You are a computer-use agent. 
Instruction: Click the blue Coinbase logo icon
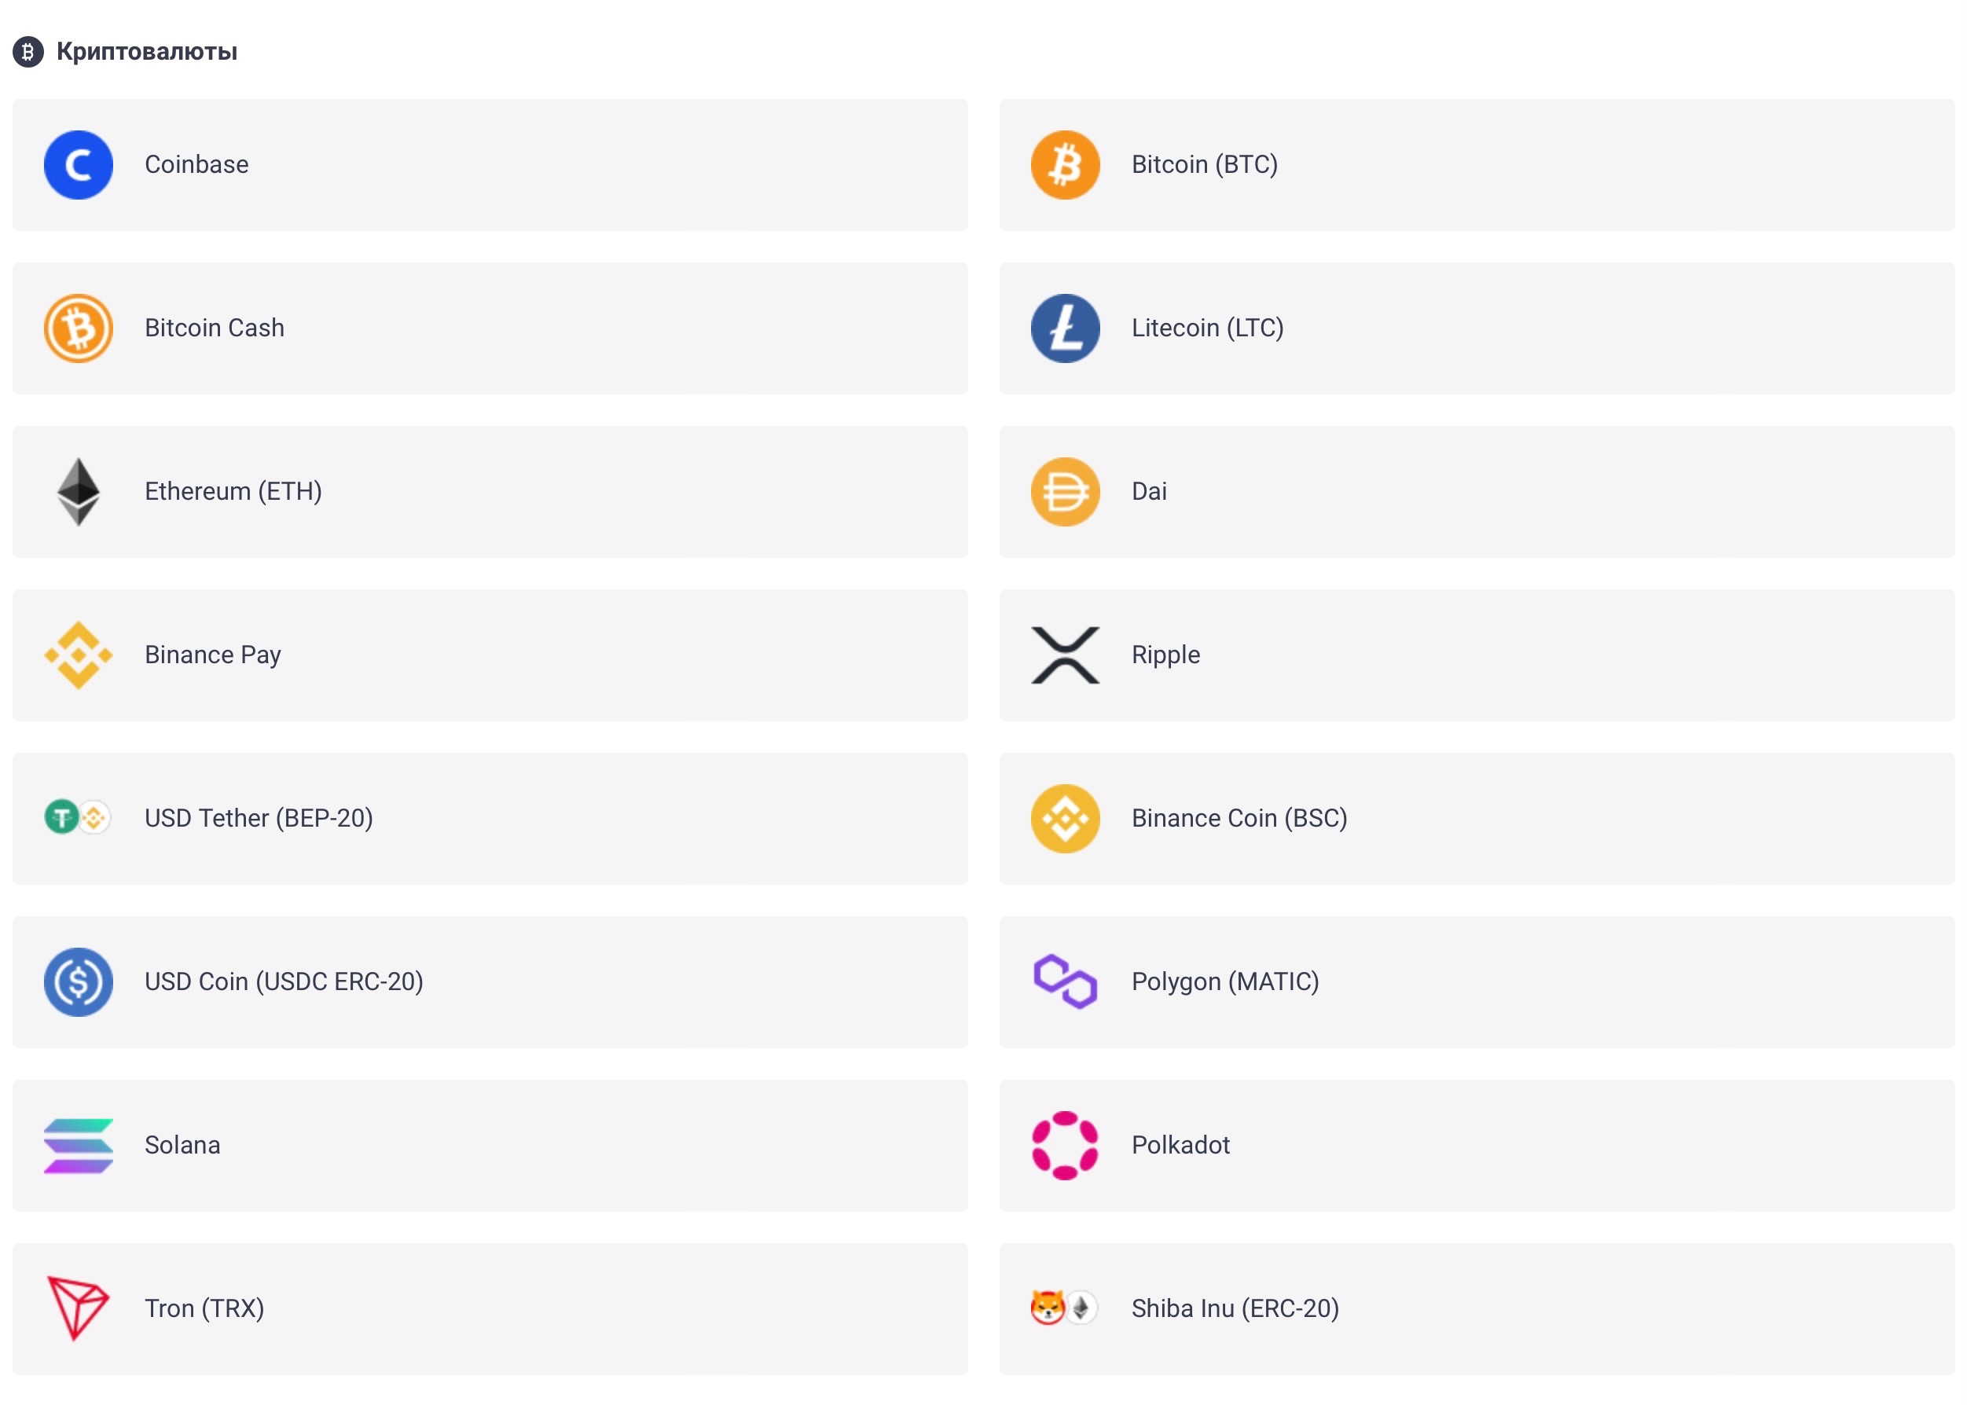point(78,164)
